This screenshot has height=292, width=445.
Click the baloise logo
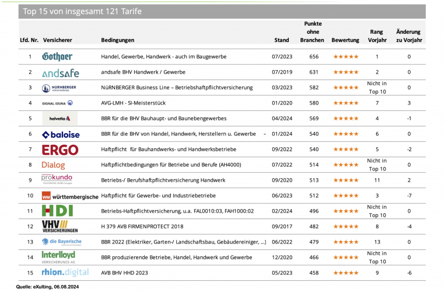tap(61, 135)
